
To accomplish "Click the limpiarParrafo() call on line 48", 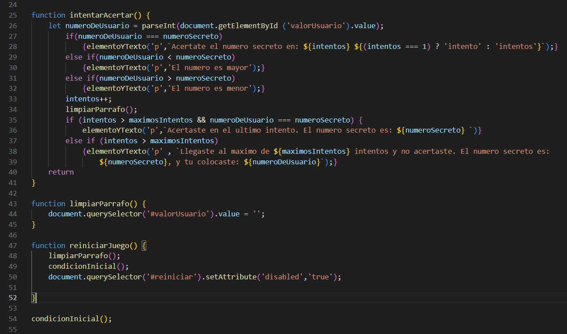I will (x=84, y=256).
